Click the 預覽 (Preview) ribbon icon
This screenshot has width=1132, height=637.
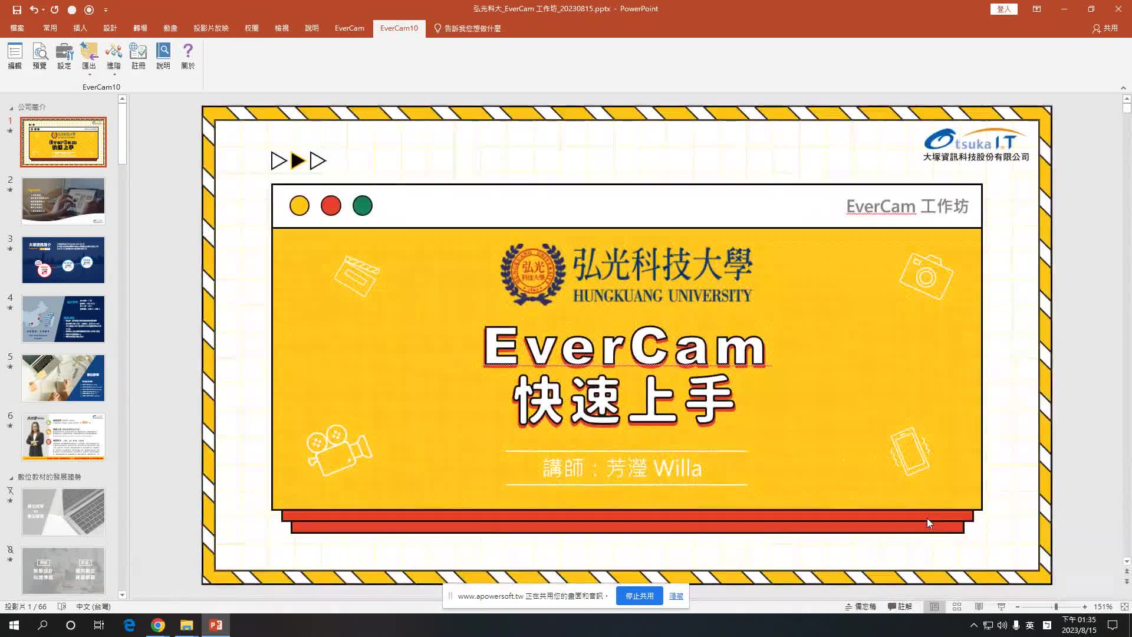pos(40,56)
